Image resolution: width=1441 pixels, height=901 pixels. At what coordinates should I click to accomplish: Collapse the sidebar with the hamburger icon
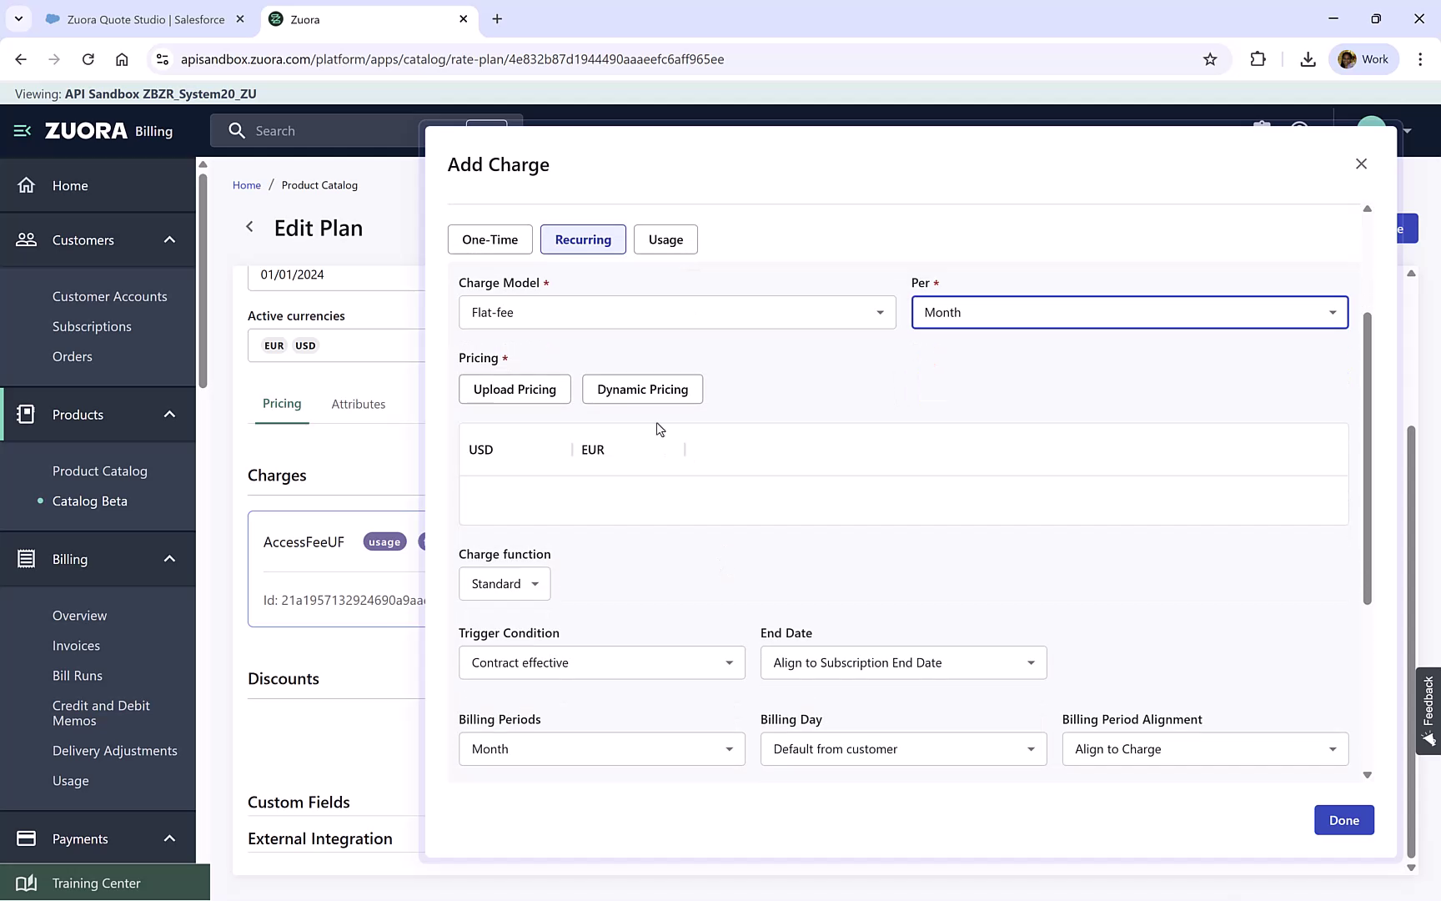pyautogui.click(x=21, y=130)
